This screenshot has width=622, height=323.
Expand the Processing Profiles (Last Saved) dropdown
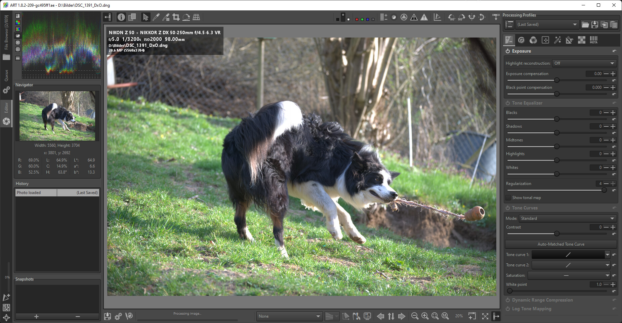[x=547, y=24]
